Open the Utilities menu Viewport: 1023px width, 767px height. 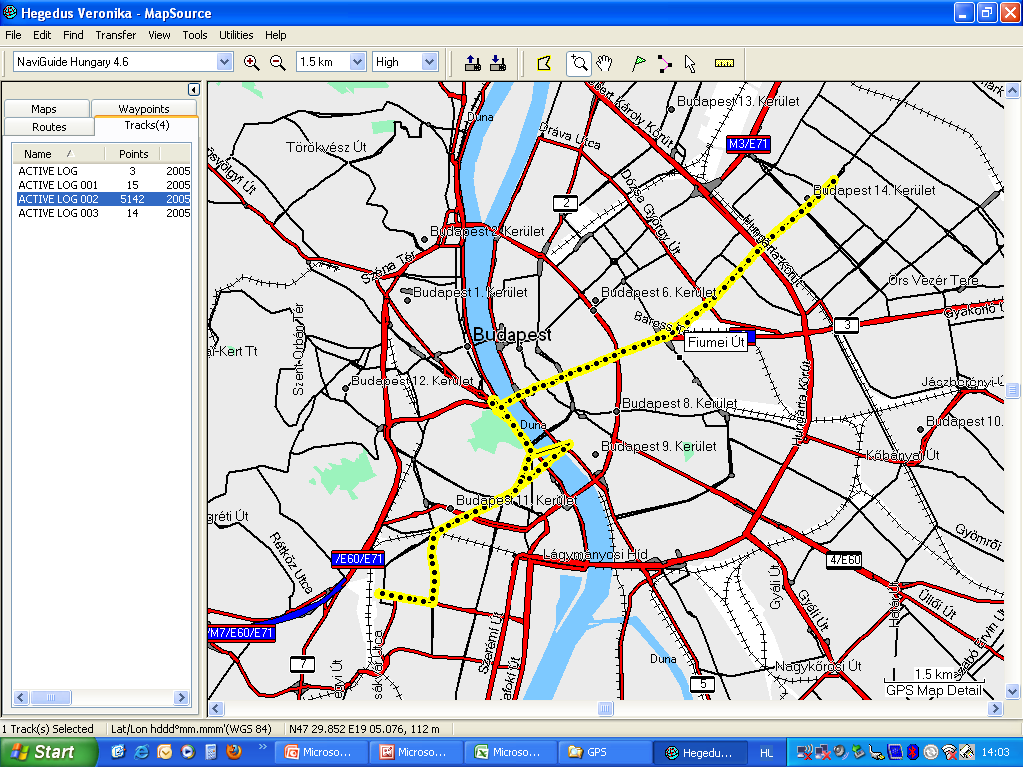(x=236, y=35)
